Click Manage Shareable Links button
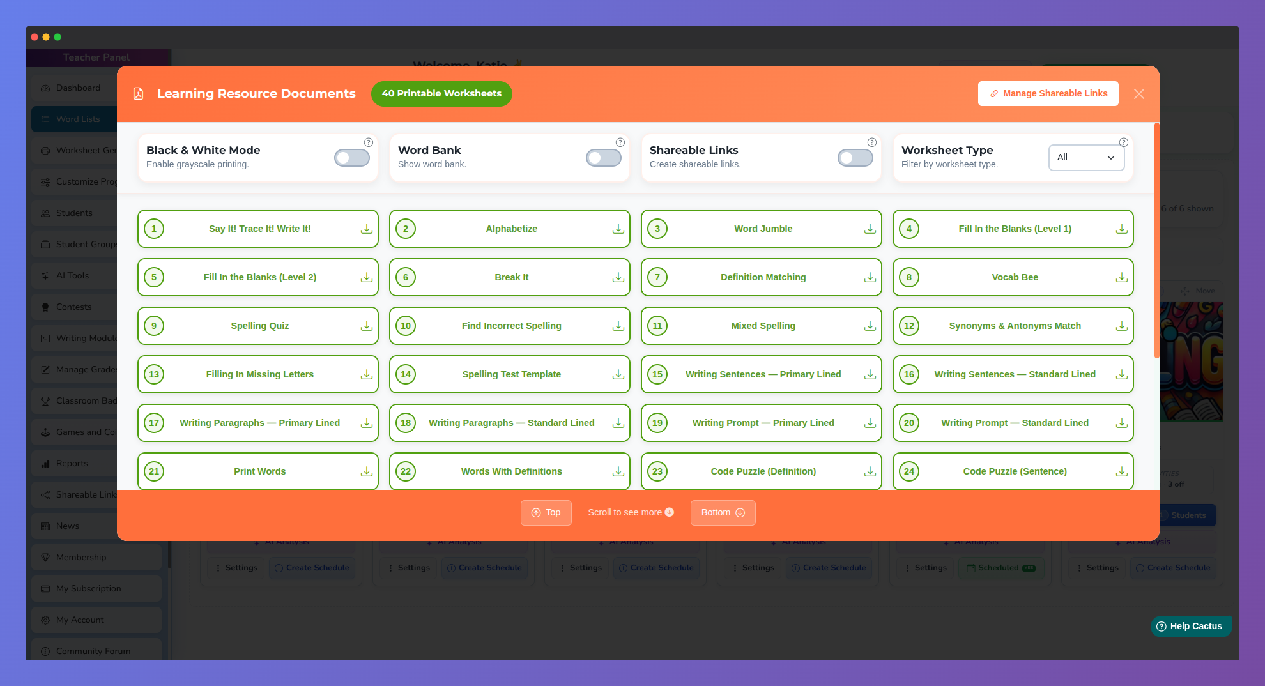Viewport: 1265px width, 686px height. pyautogui.click(x=1048, y=93)
